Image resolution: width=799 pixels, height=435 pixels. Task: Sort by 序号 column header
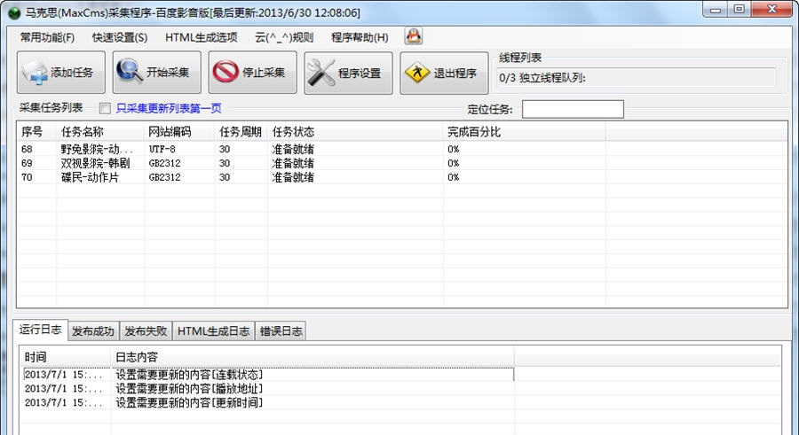point(36,132)
